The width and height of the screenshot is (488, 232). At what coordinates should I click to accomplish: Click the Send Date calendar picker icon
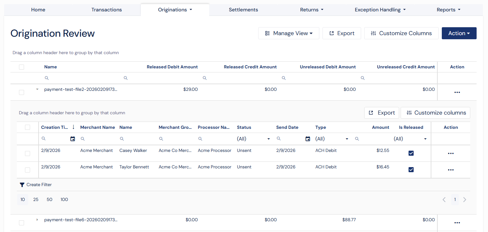[x=308, y=139]
